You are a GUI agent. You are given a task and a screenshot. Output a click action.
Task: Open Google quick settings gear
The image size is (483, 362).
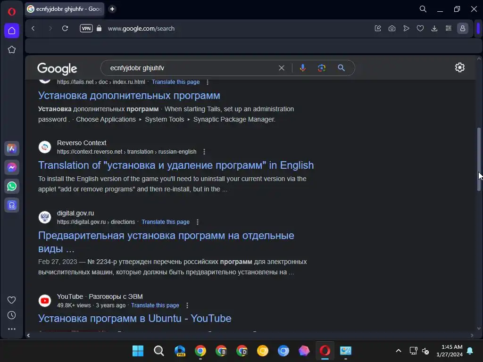coord(459,68)
